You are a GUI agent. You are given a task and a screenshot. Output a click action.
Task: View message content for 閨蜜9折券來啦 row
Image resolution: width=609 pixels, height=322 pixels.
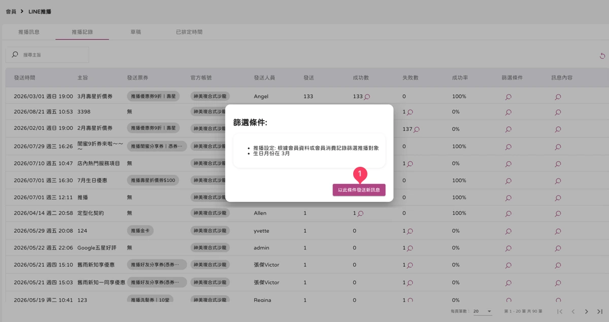click(558, 147)
